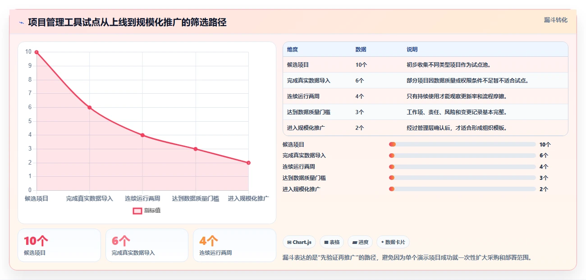
Task: Click the 数据卡片 tag chip
Action: tap(393, 242)
